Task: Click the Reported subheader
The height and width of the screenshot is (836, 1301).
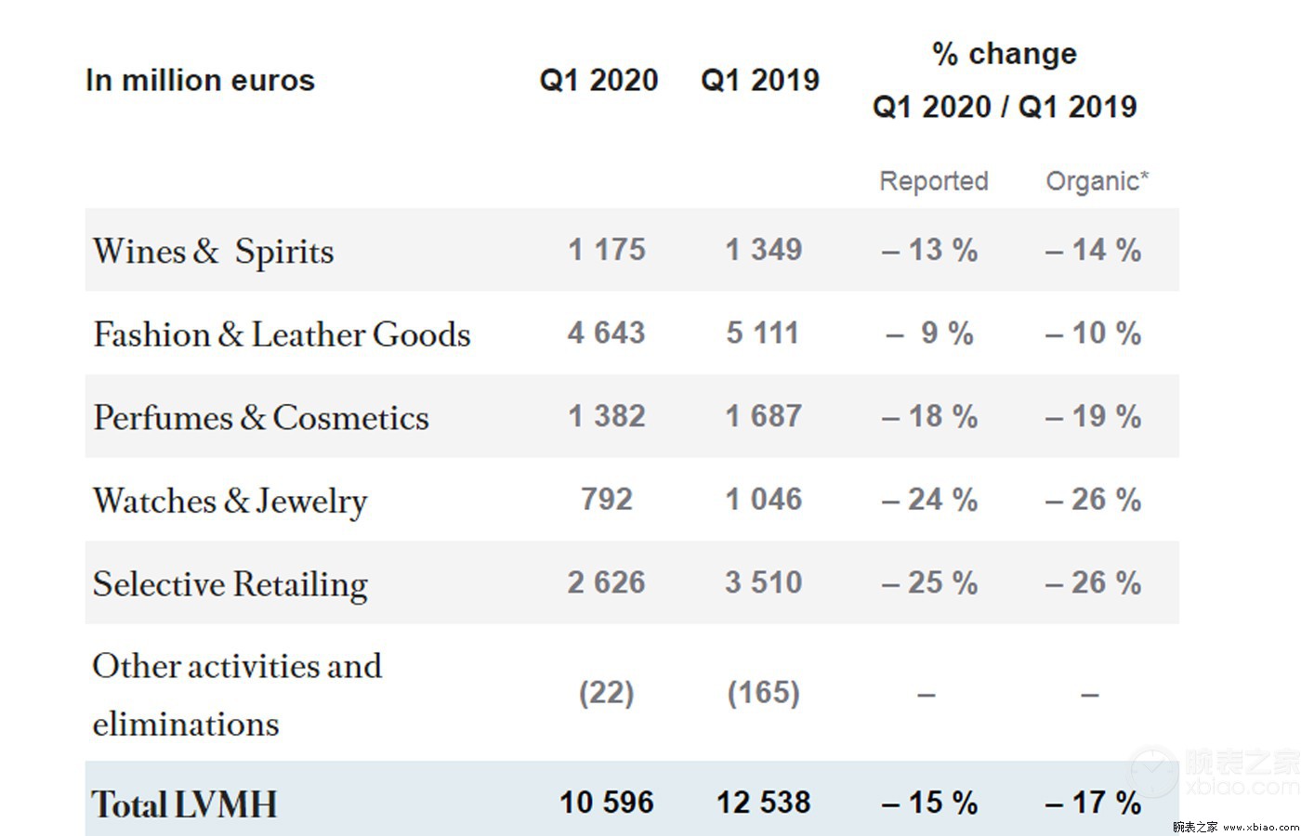Action: click(x=934, y=181)
